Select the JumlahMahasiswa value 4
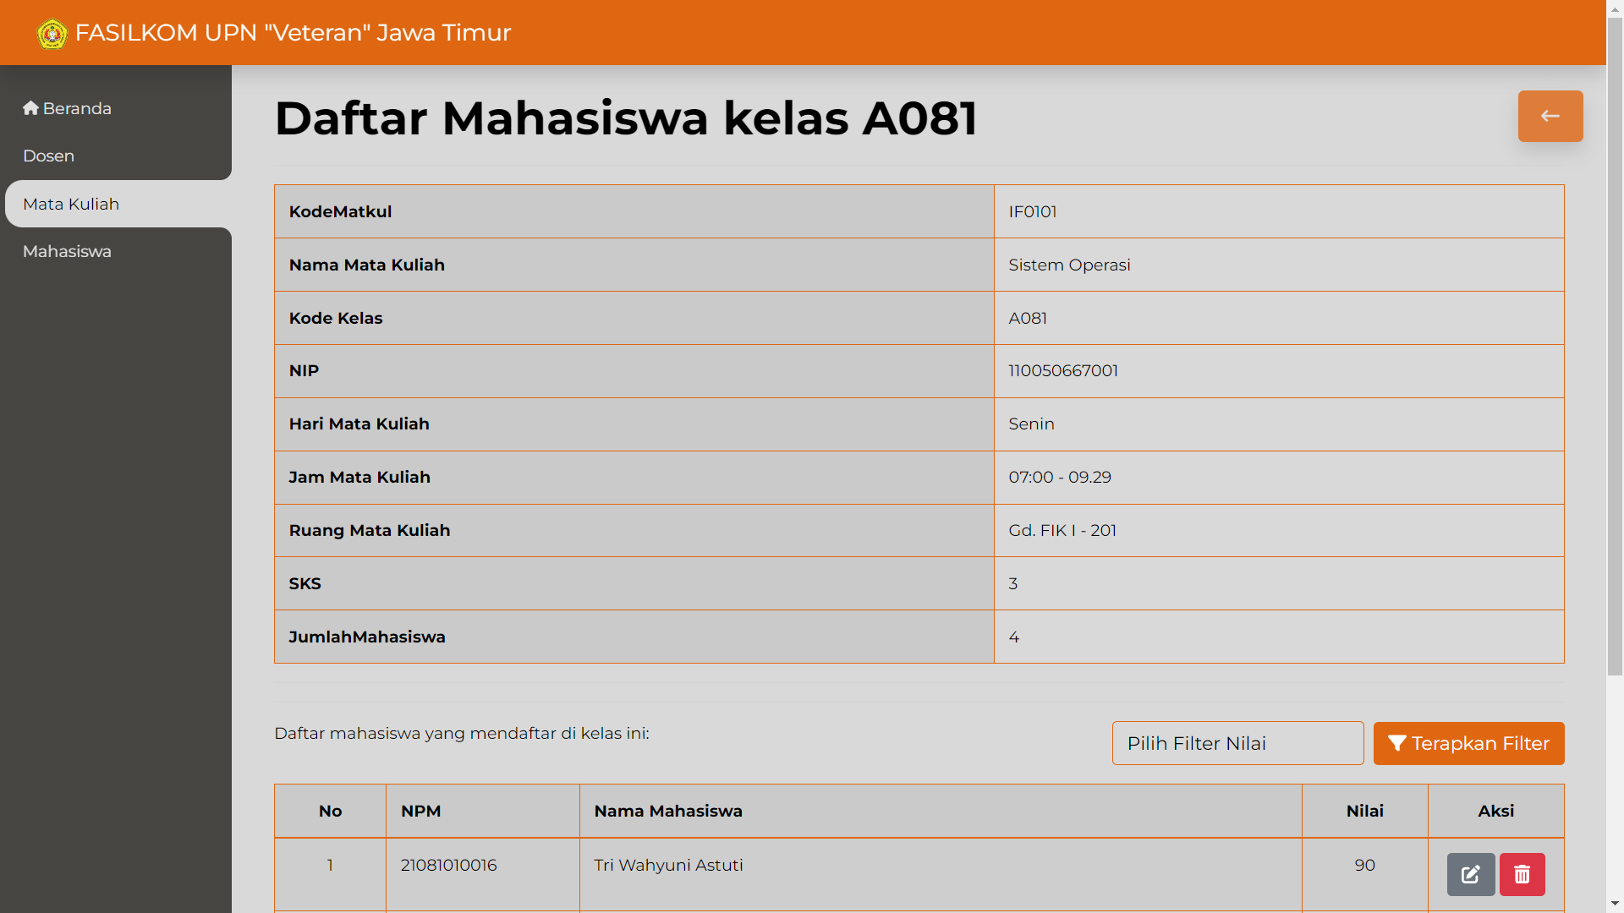Viewport: 1624px width, 913px height. (x=1013, y=637)
